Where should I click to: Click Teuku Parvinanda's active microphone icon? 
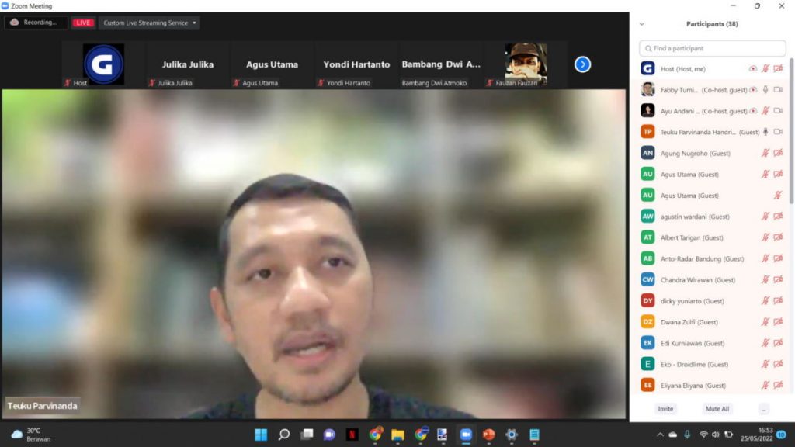(x=765, y=130)
